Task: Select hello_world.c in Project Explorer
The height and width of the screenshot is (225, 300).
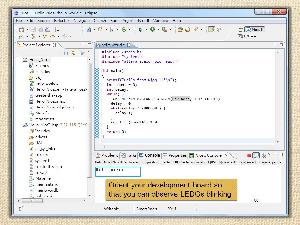Action: click(x=47, y=83)
